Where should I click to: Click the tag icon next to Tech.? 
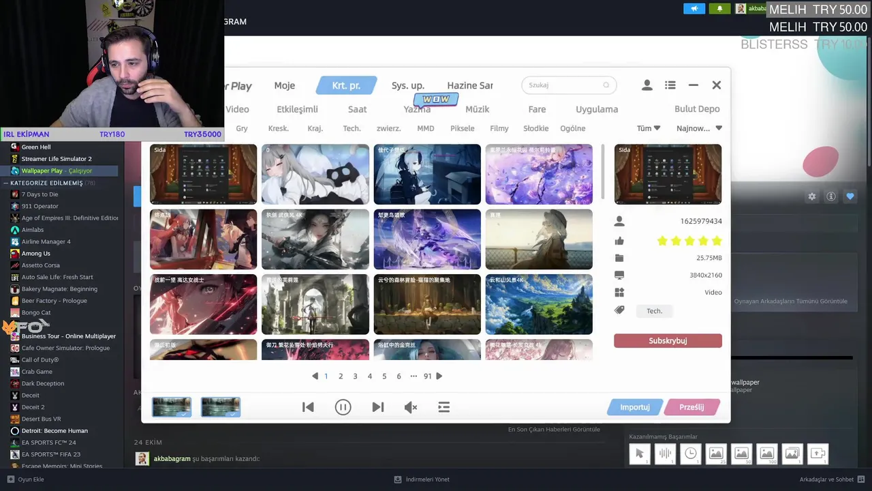tap(619, 310)
